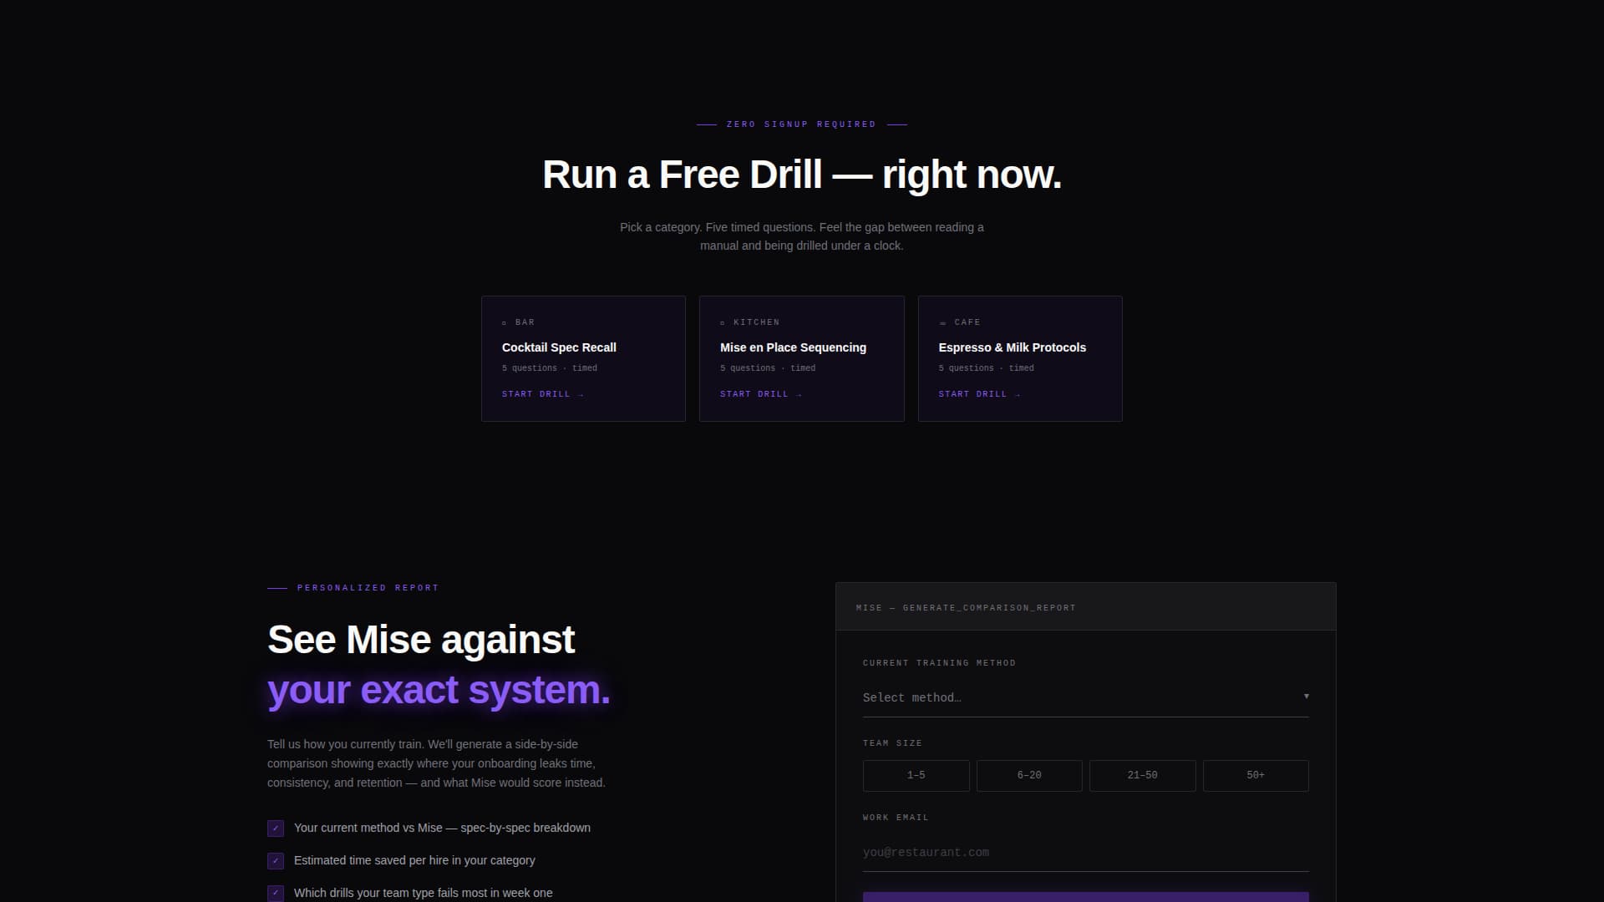This screenshot has height=902, width=1604.
Task: Click the WORK EMAIL label
Action: pos(896,818)
